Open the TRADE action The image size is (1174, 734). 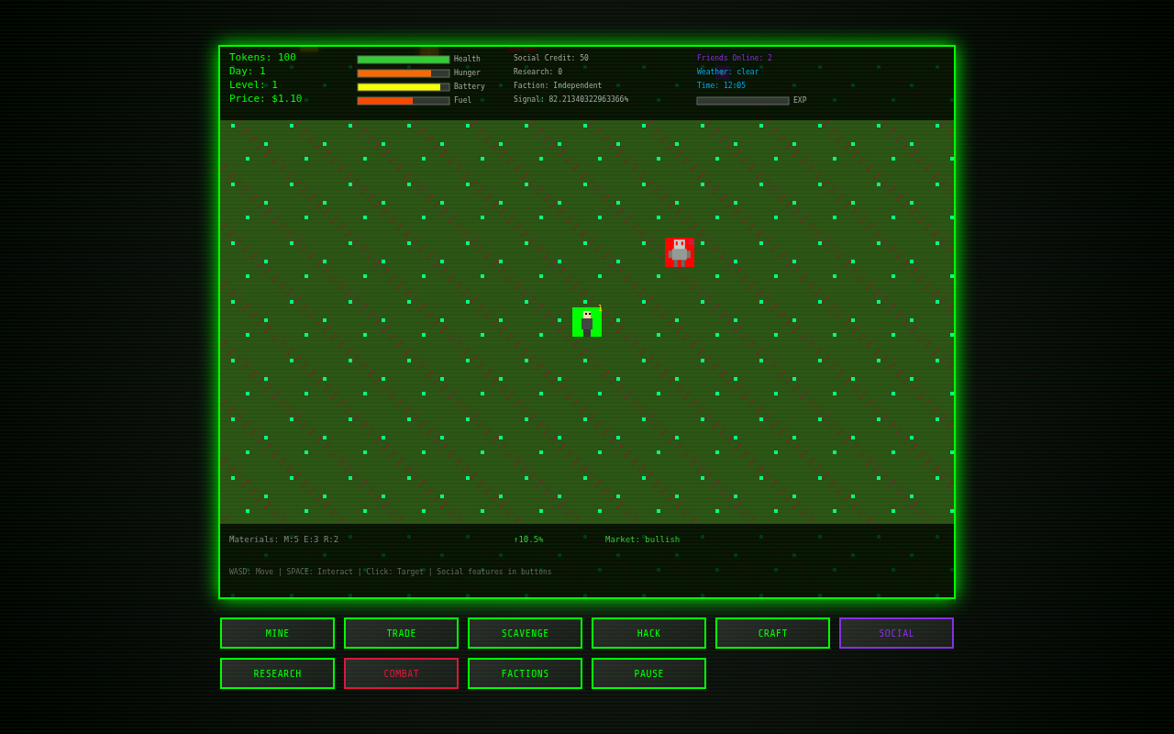click(401, 633)
